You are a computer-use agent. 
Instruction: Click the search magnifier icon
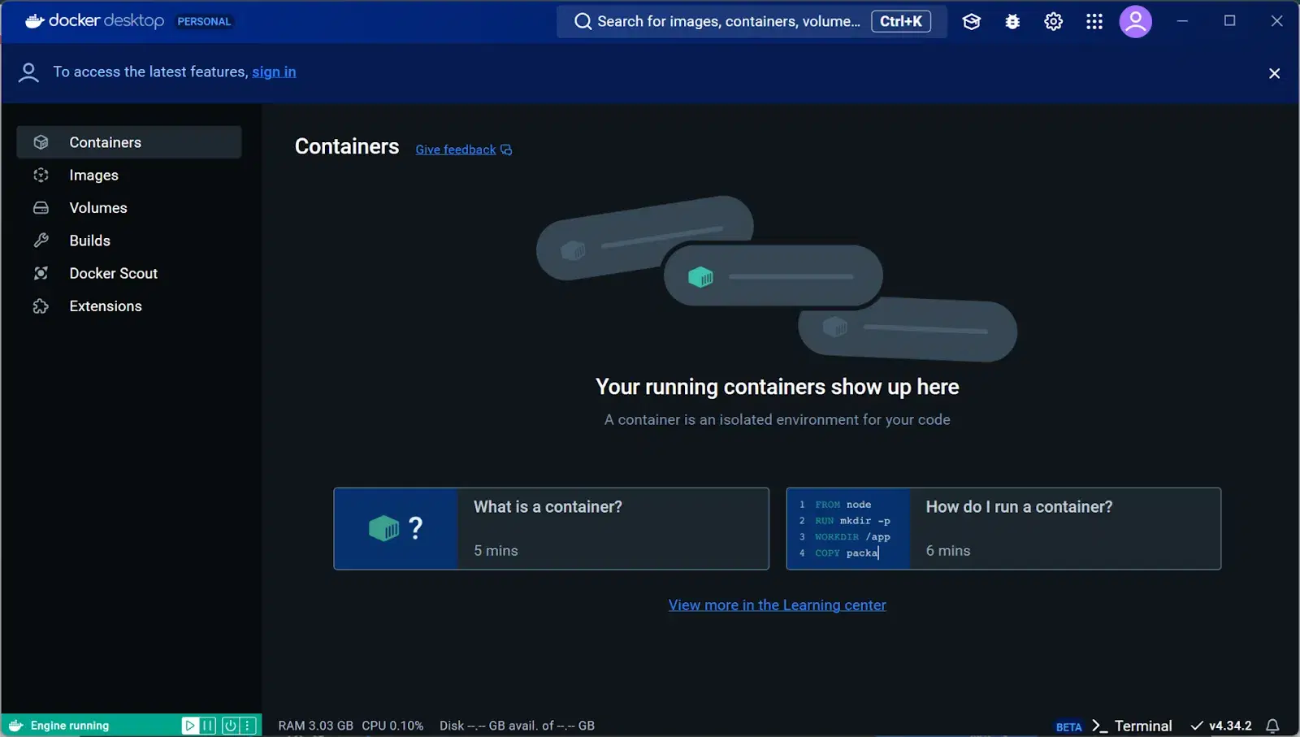pos(583,21)
